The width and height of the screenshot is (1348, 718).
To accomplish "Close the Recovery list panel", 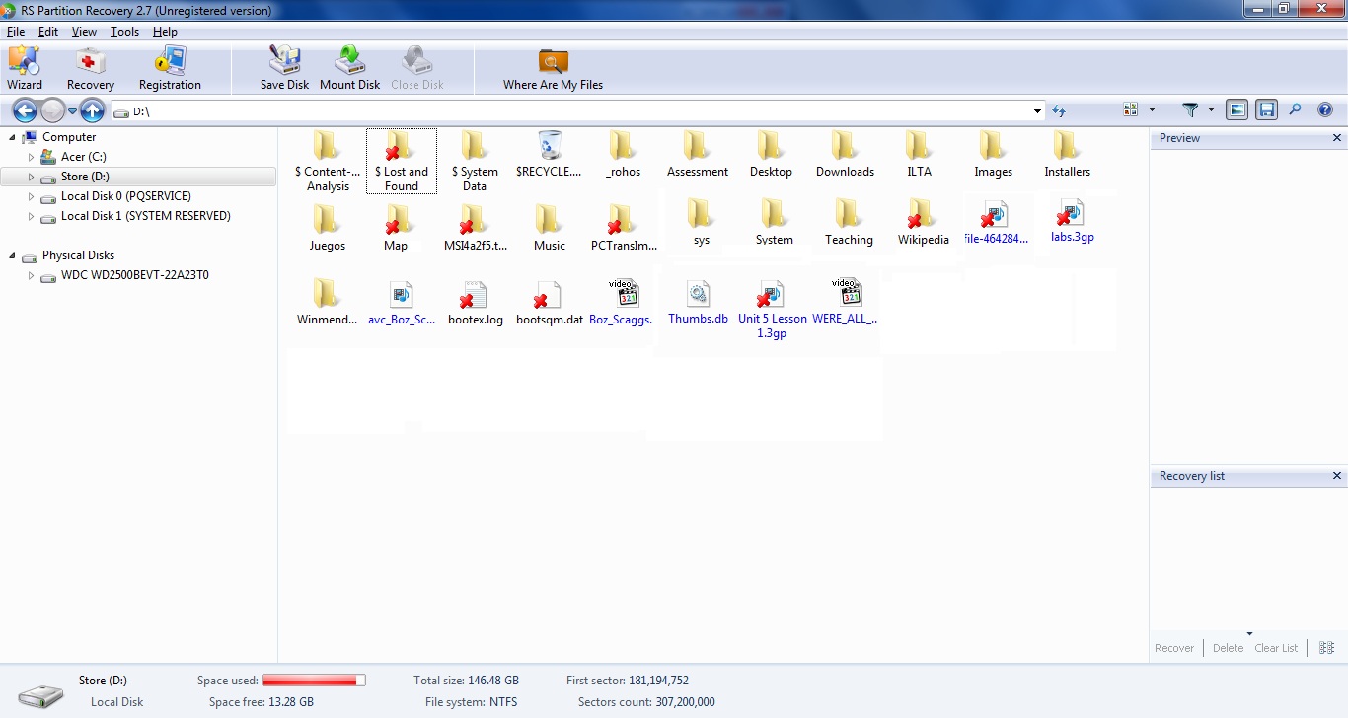I will [1337, 476].
